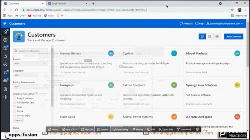Open Chrome profile avatar

tap(239, 10)
